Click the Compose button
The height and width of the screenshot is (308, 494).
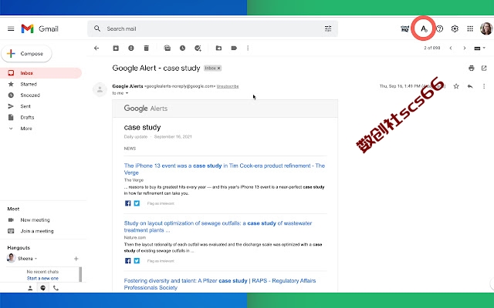click(26, 54)
